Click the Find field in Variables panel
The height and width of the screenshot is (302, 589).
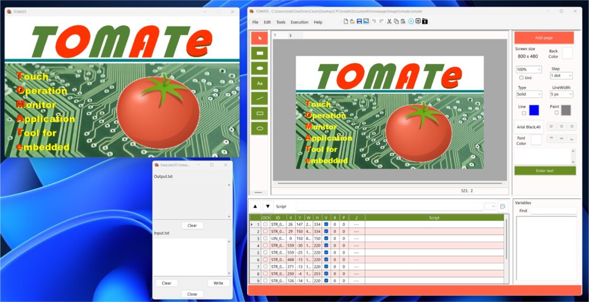click(554, 211)
